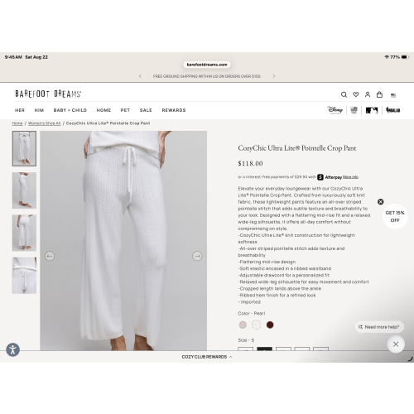Screen dimensions: 414x414
Task: Click the Need more help? button
Action: point(379,327)
